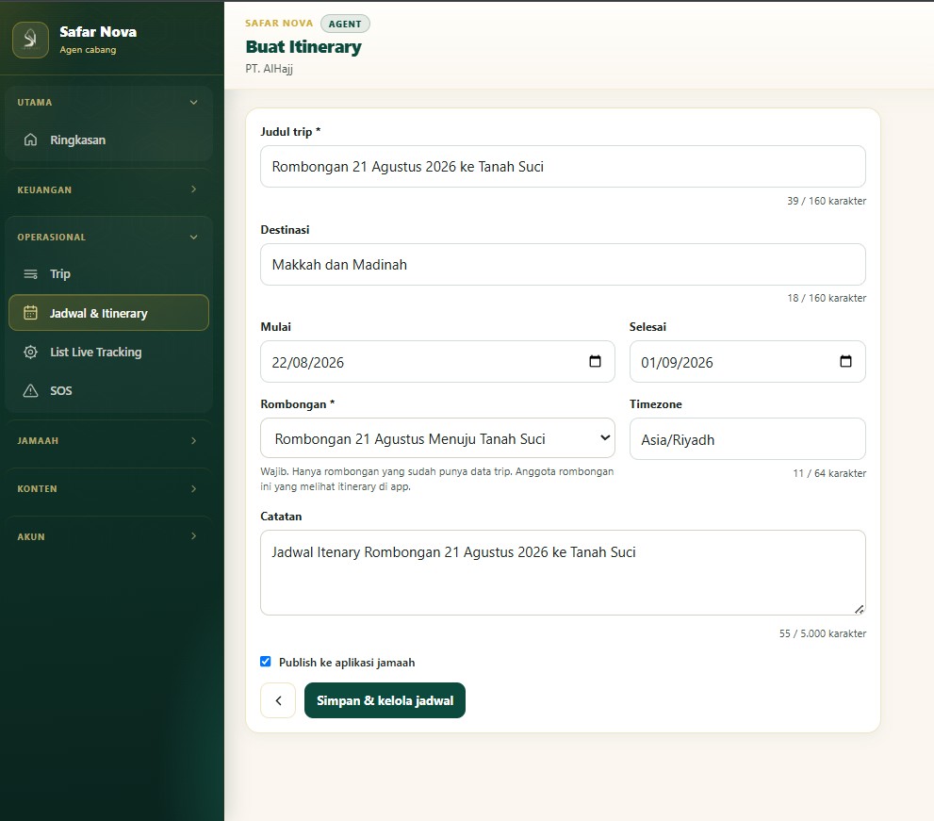Image resolution: width=934 pixels, height=821 pixels.
Task: Click Simpan & kelola jadwal button
Action: click(x=385, y=700)
